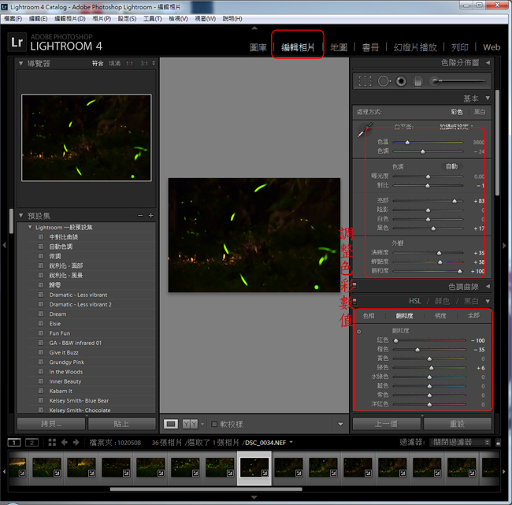Toggle the 色調曲線 panel on/off switch
This screenshot has width=512, height=505.
tap(354, 286)
